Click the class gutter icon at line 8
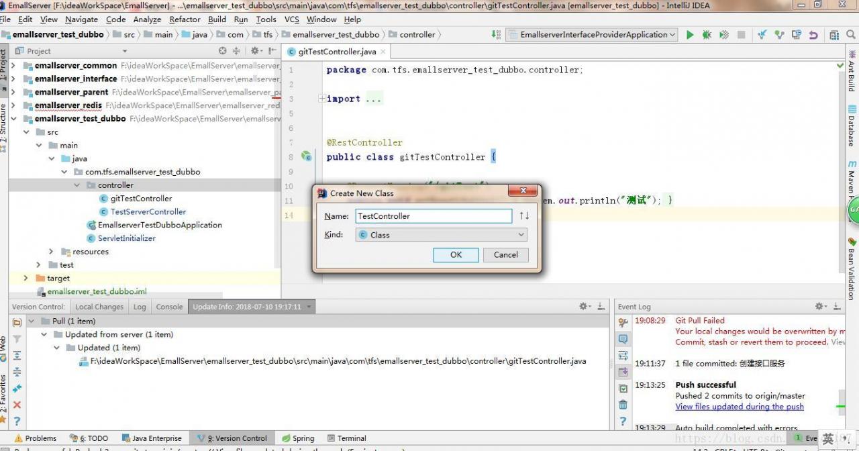This screenshot has height=451, width=859. [307, 157]
